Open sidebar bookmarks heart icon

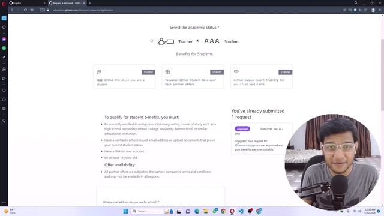(x=4, y=91)
